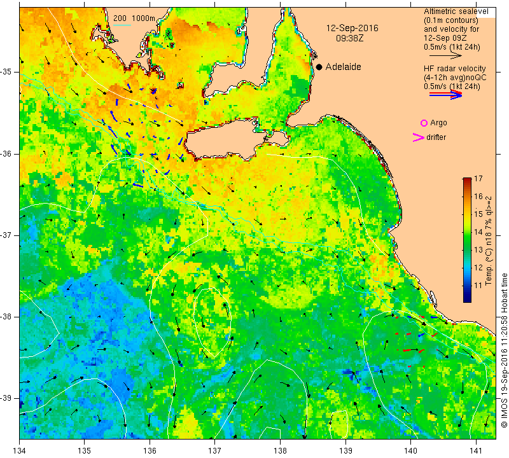This screenshot has height=458, width=509.
Task: Click the -37 latitude axis label
Action: tap(7, 235)
